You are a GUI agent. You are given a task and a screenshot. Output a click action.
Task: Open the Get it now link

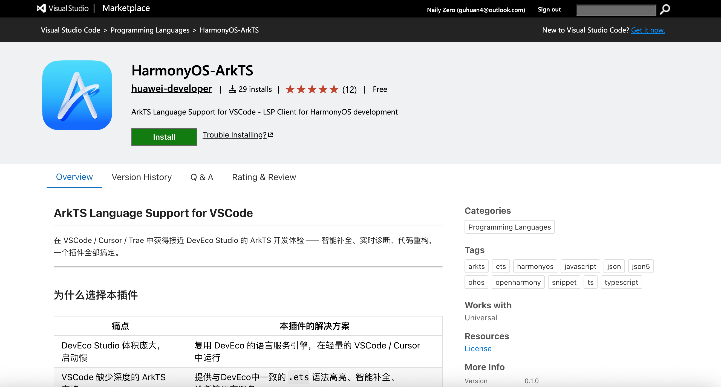click(648, 30)
